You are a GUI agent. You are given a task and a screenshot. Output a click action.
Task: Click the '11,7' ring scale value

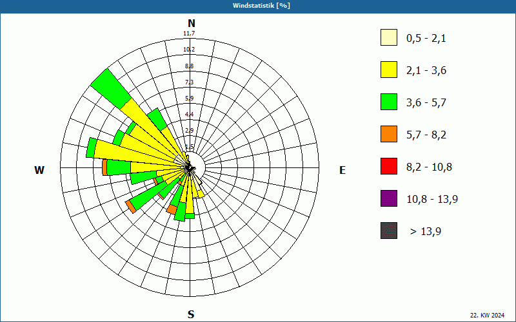tap(189, 33)
